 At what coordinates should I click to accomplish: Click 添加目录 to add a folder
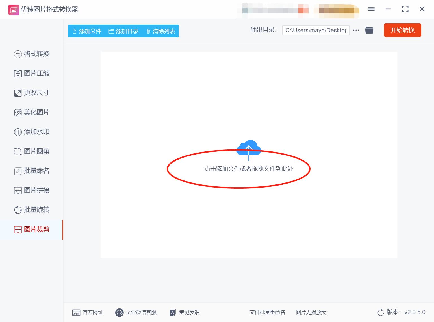pos(124,31)
